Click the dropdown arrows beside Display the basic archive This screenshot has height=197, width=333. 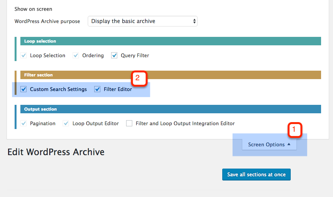pos(194,21)
